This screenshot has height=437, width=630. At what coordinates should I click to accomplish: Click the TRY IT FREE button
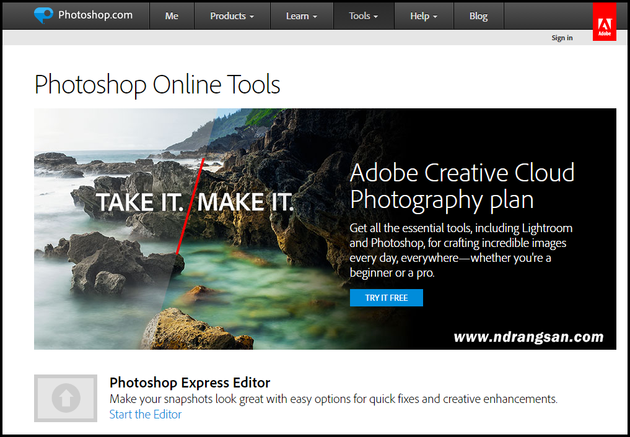pos(386,298)
